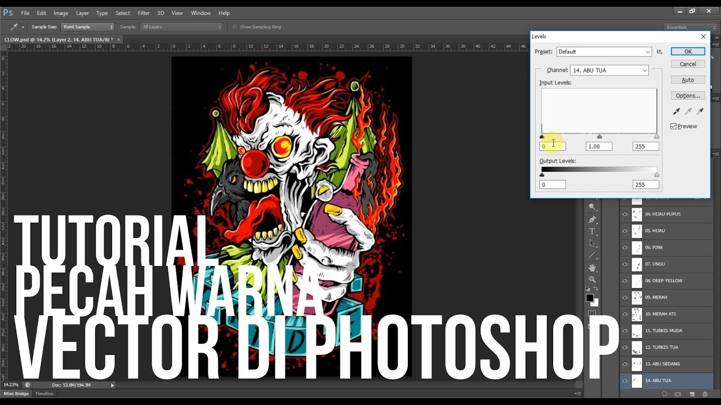Open the Levels preset options icon

[660, 52]
